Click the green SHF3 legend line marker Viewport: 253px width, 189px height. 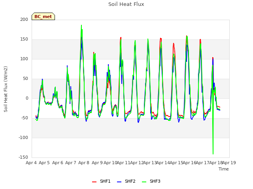coord(144,182)
